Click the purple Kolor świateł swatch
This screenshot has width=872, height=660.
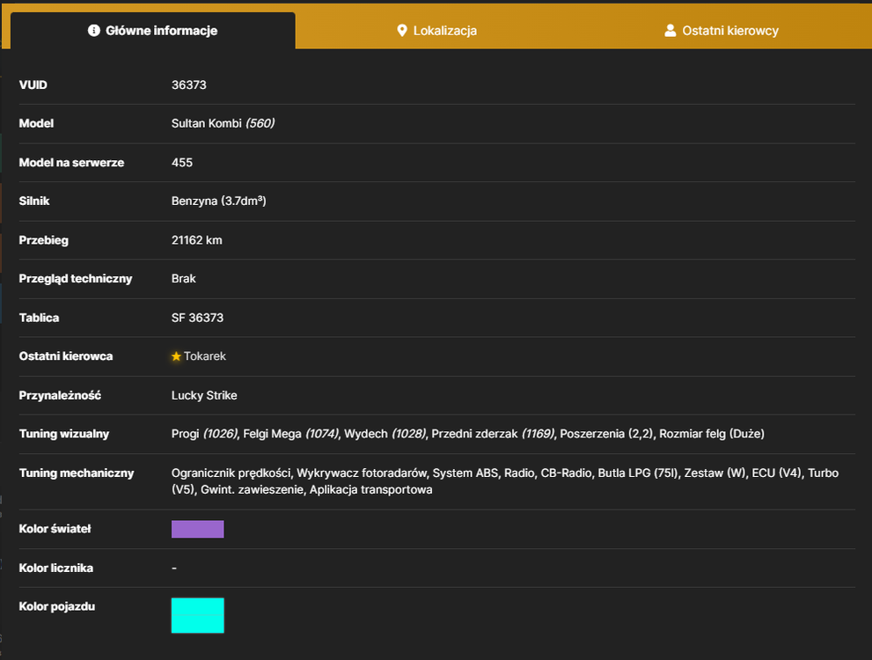point(197,529)
